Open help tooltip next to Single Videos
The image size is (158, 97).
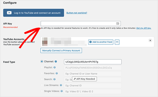point(62,91)
